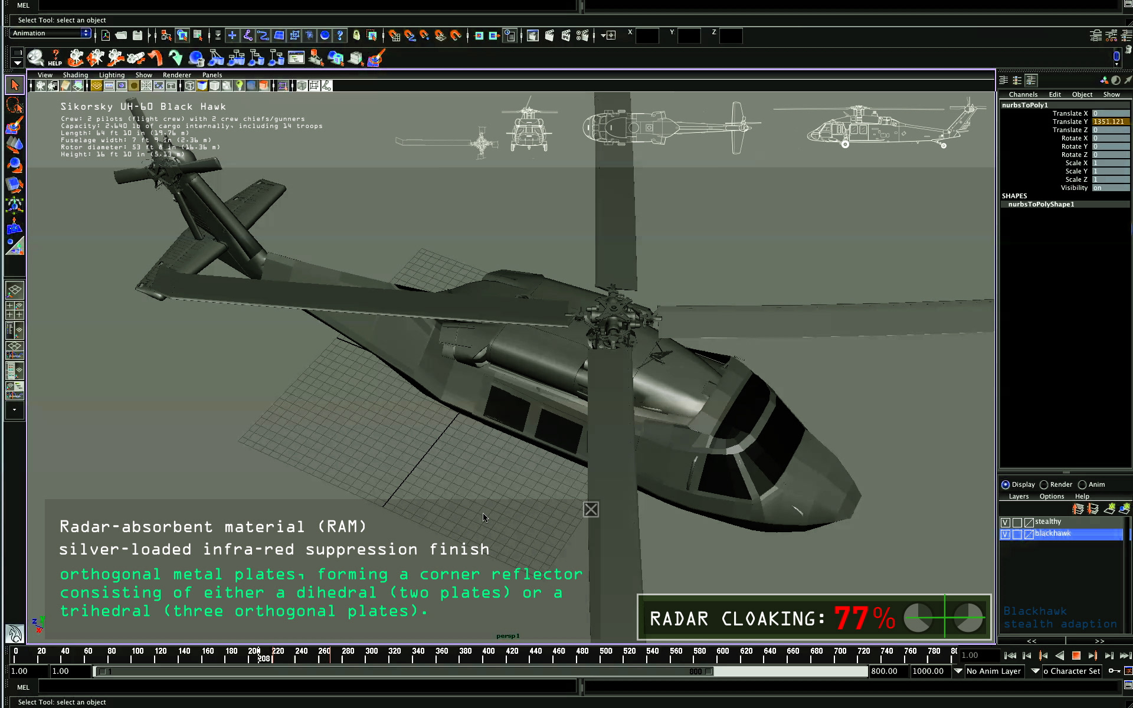Enable Snap to Curves magnet icon

click(x=410, y=35)
